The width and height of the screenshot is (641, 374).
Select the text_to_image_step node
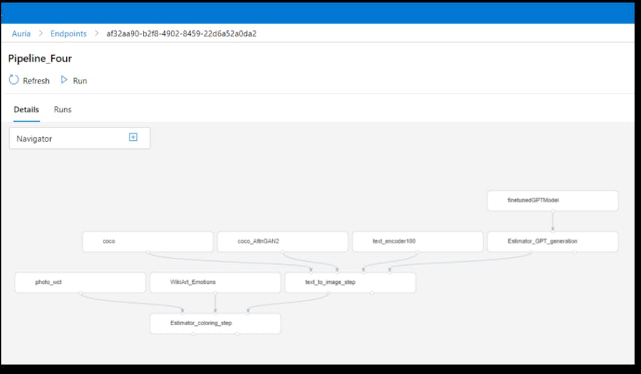350,283
